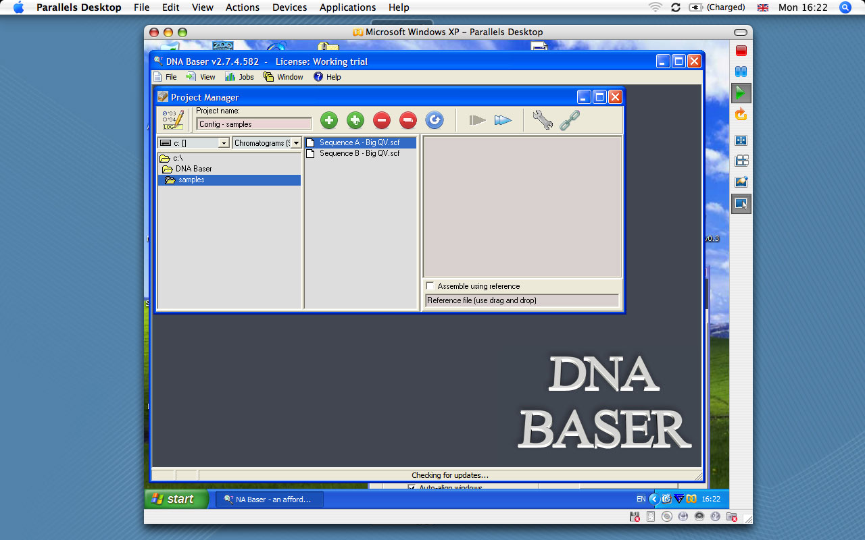Open Parallels Actions menu in macOS bar

pos(243,7)
